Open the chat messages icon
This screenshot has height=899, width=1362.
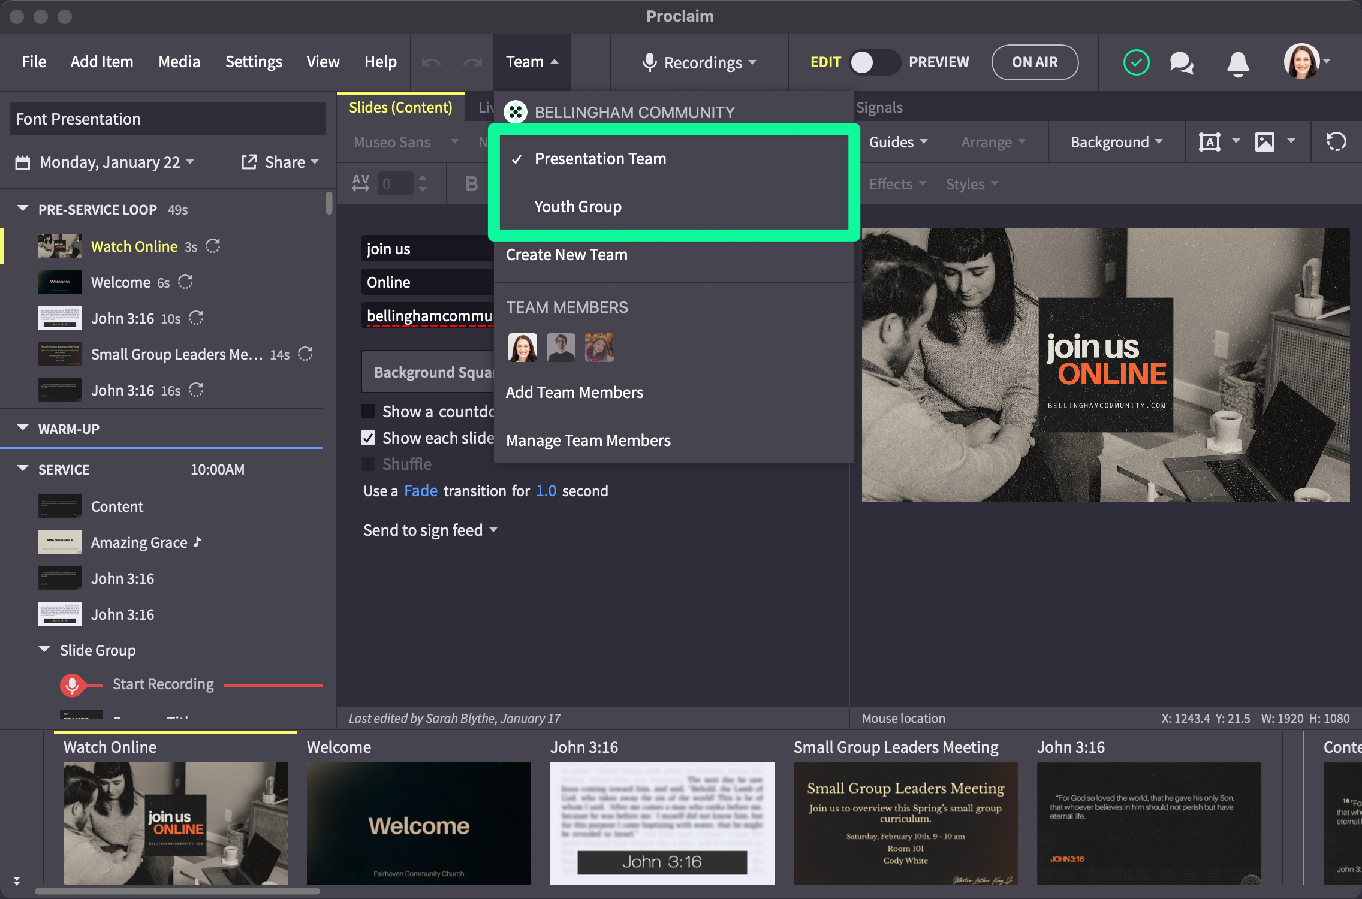click(1182, 62)
